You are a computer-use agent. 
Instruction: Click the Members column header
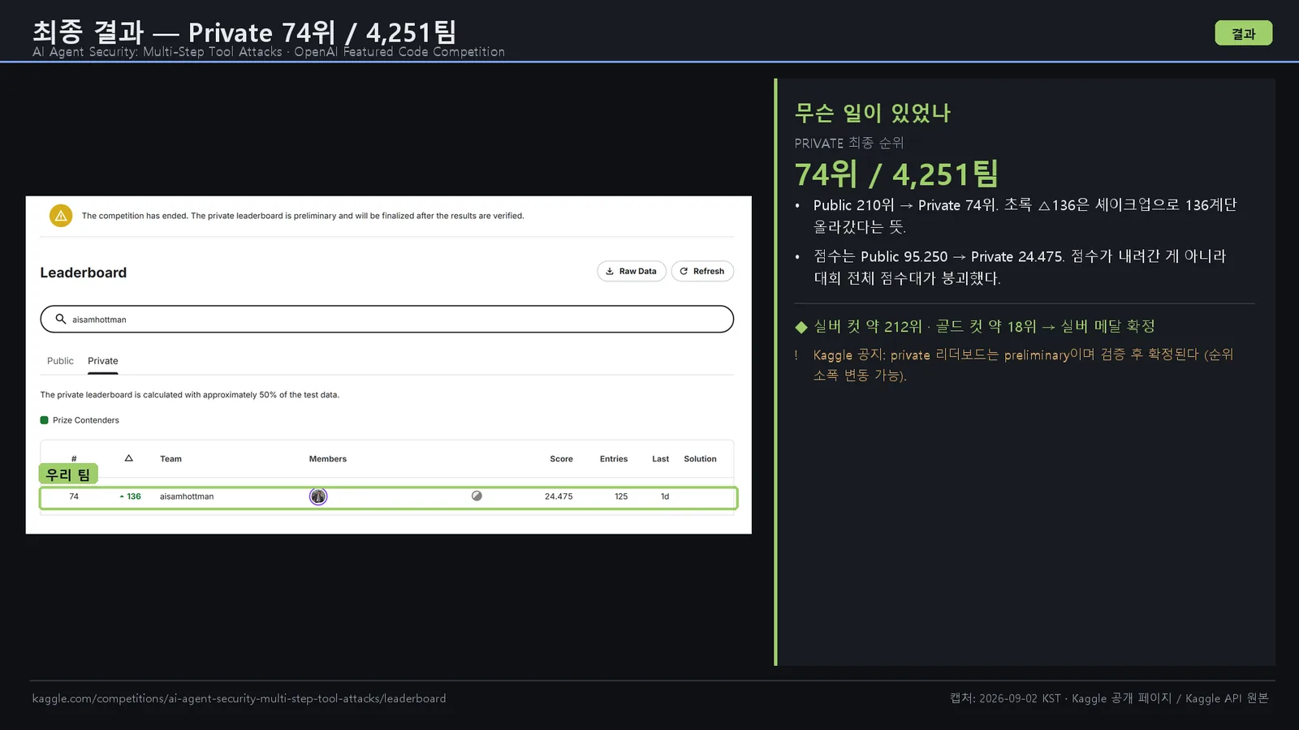[328, 459]
